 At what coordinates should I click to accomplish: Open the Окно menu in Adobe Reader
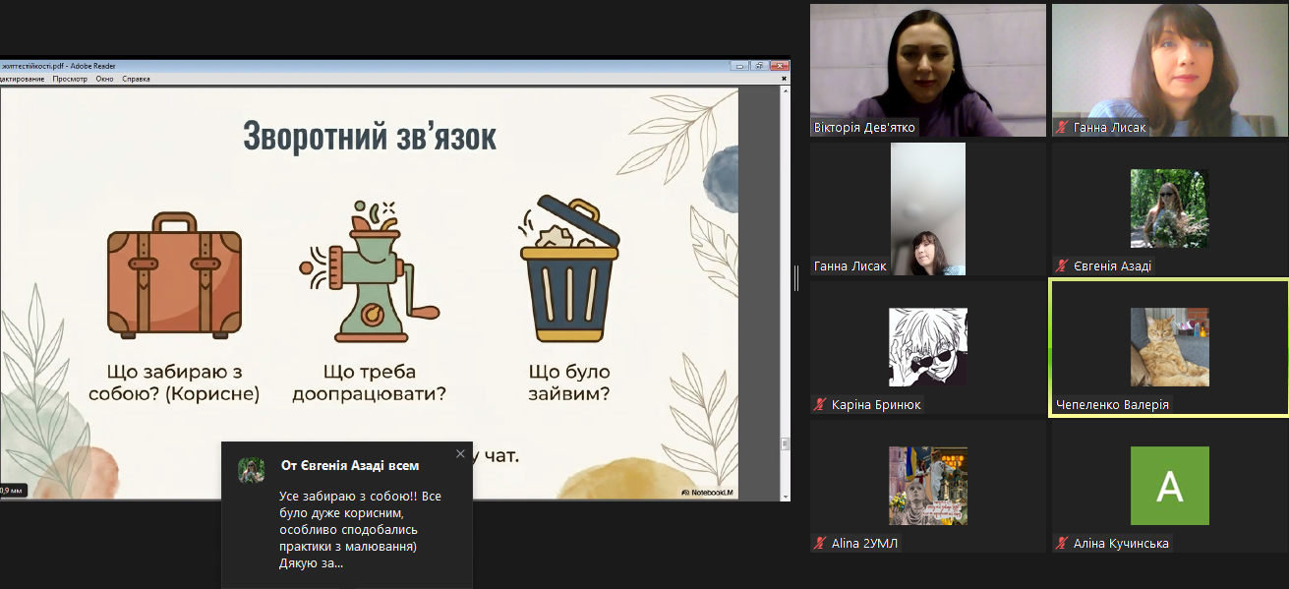tap(105, 79)
